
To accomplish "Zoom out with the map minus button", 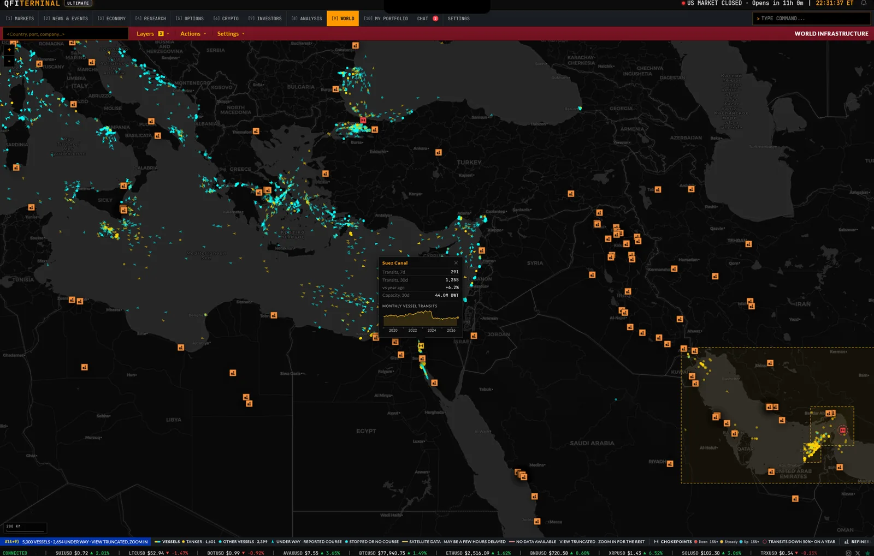I will 9,61.
